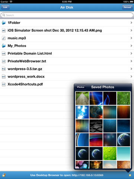Open file name 'music.mp3'
Viewport: 134px width, 179px height.
tap(17, 38)
